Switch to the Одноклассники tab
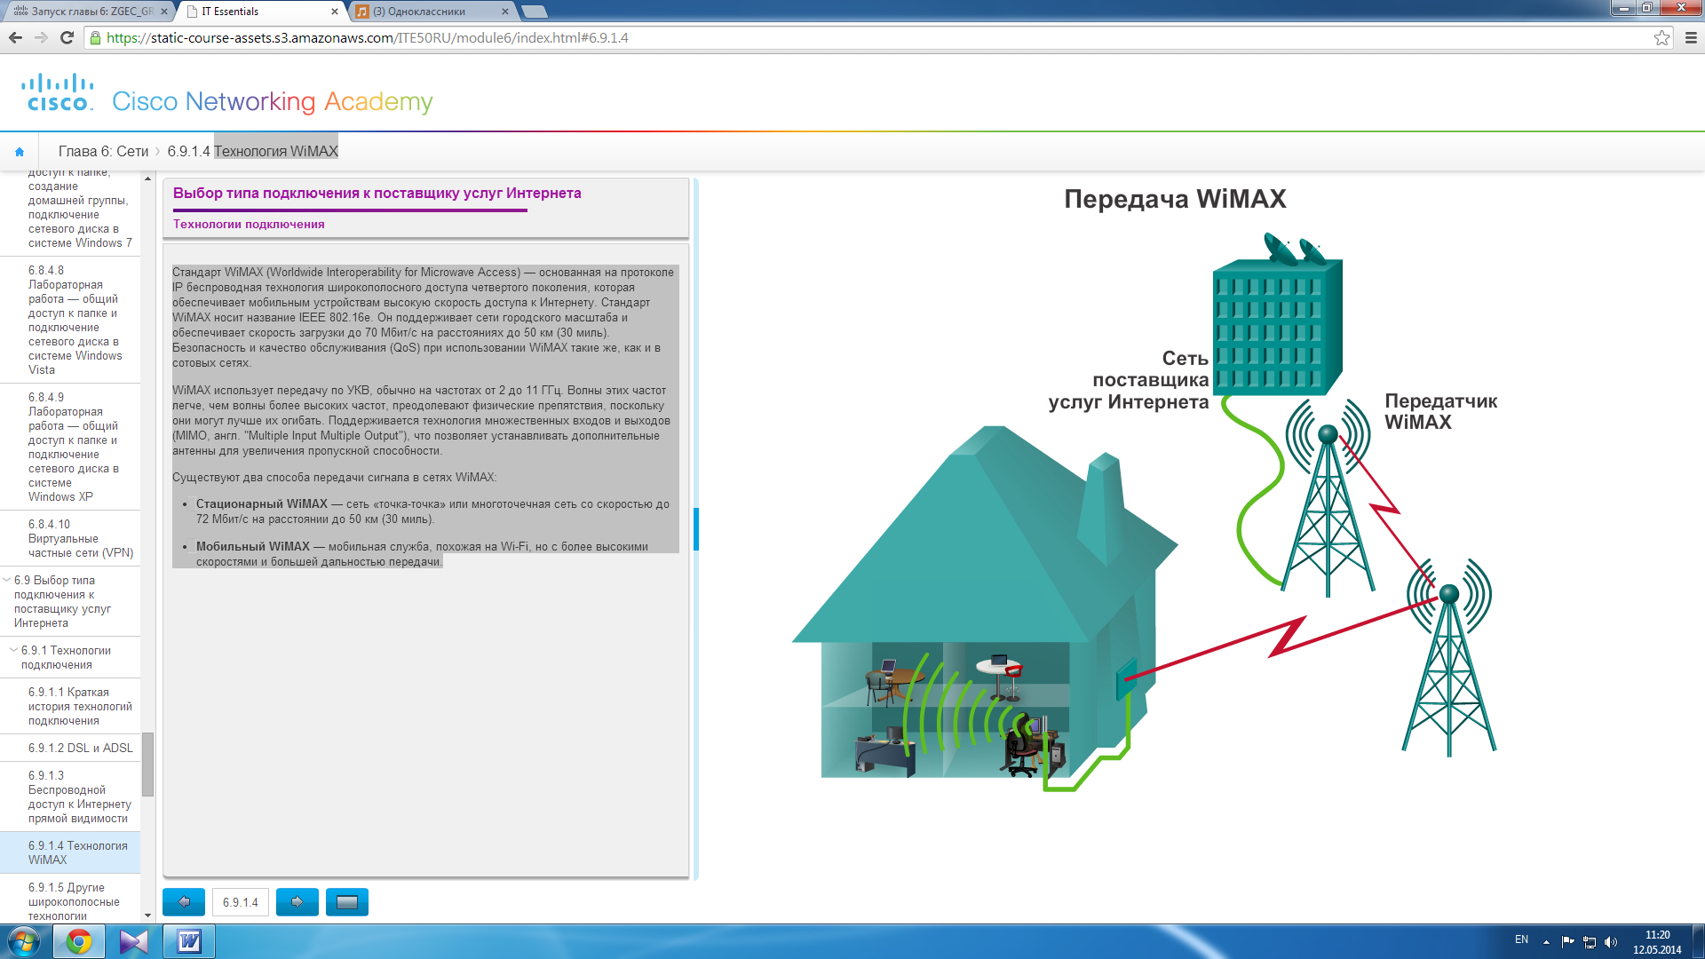The height and width of the screenshot is (959, 1705). [x=431, y=12]
